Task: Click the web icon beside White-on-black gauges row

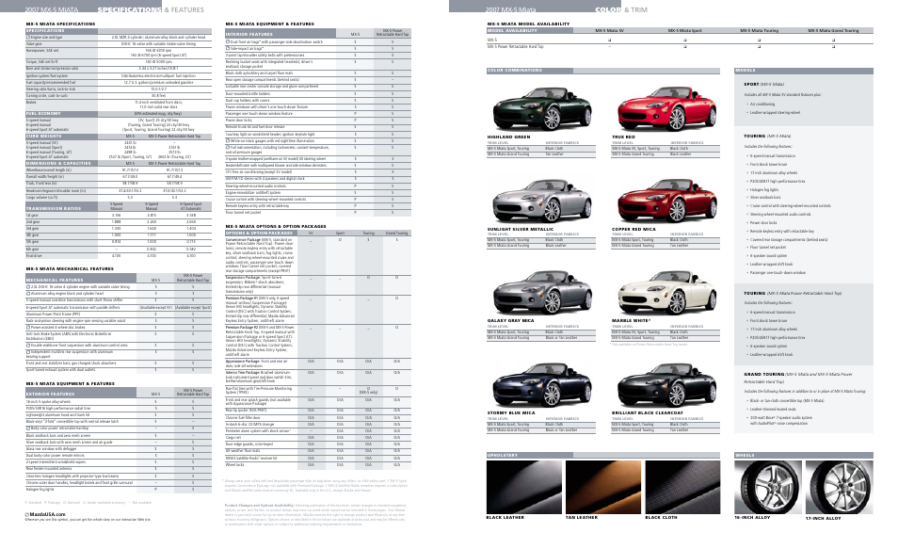Action: [228, 141]
